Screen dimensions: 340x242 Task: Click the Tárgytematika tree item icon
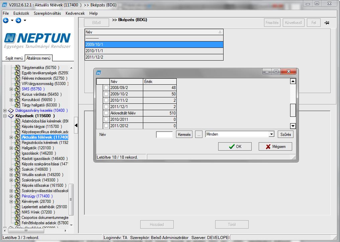17,68
